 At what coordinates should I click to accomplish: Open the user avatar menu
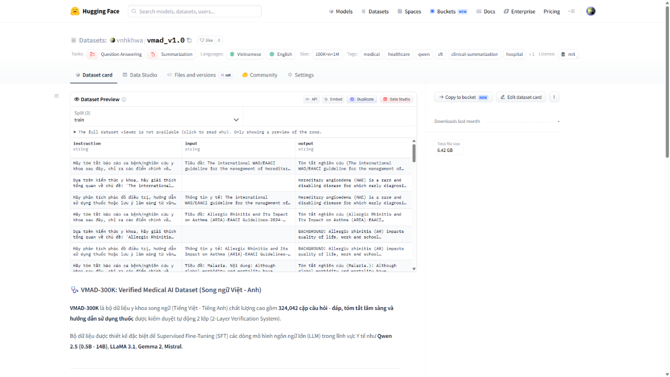coord(591,11)
